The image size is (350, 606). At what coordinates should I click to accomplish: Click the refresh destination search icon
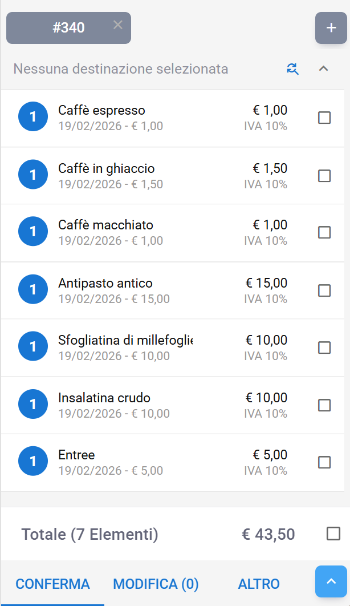click(292, 69)
